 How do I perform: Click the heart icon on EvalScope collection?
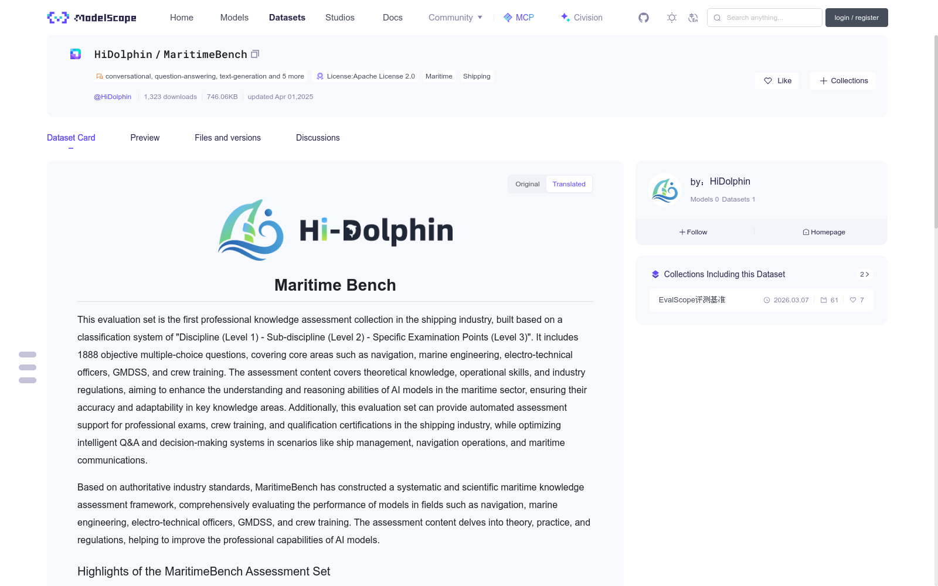point(853,300)
